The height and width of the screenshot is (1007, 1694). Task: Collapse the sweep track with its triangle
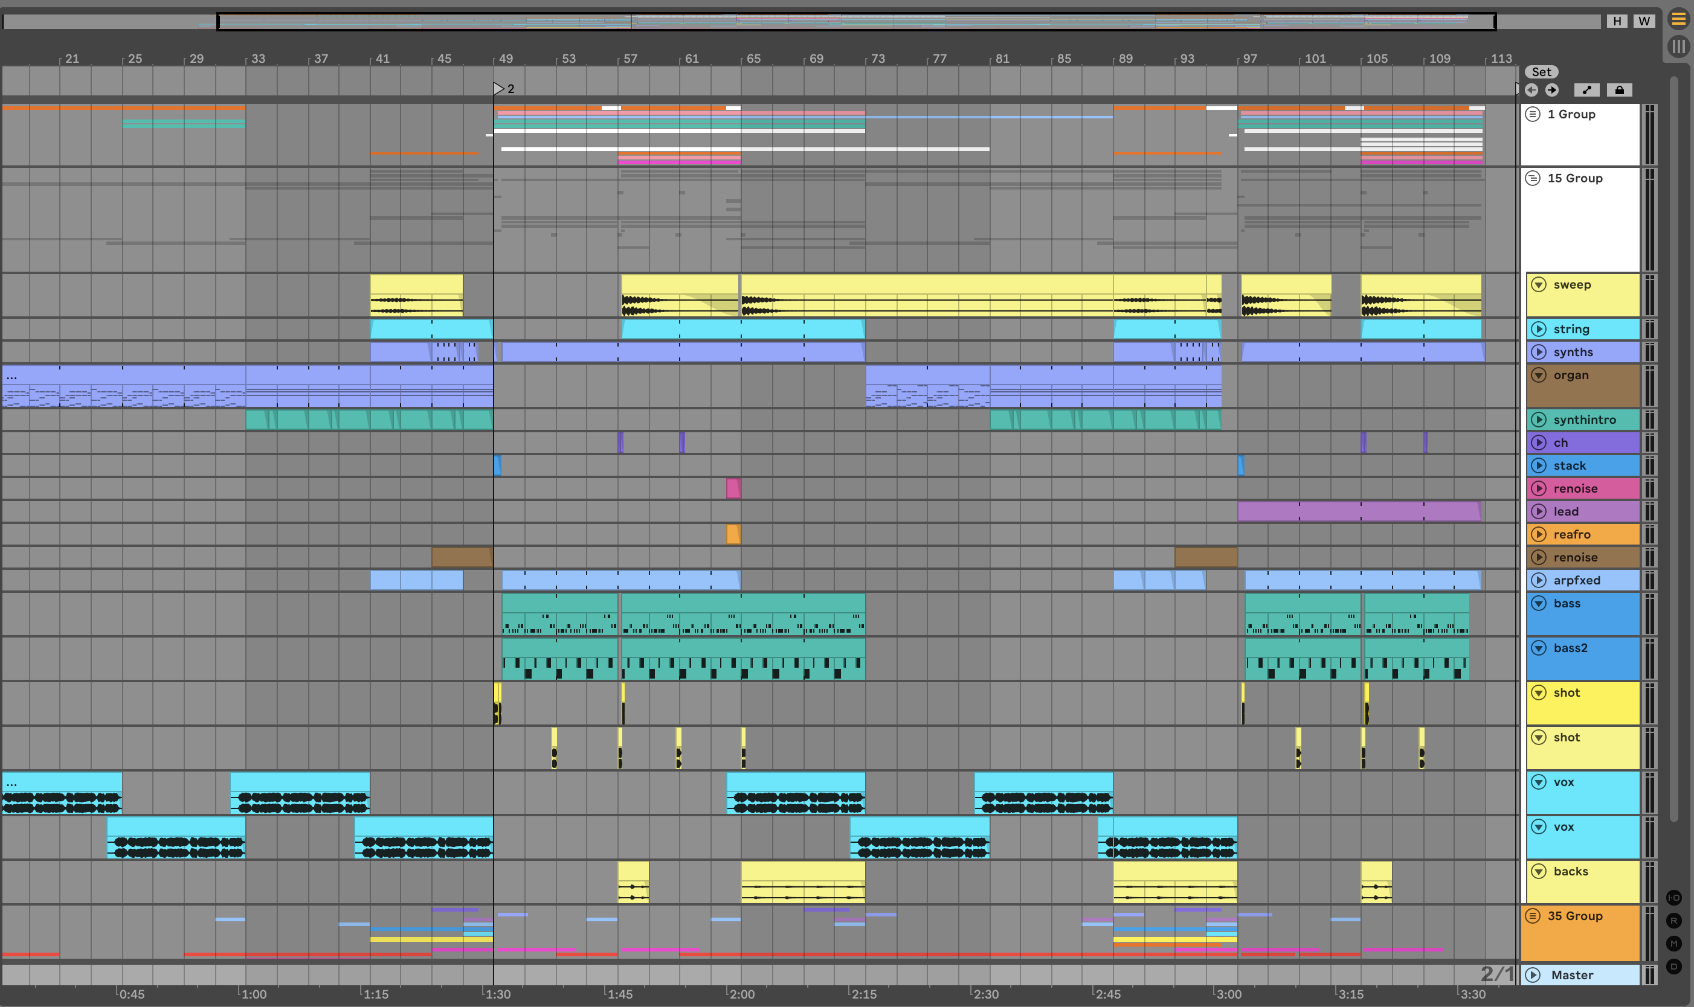(x=1539, y=284)
